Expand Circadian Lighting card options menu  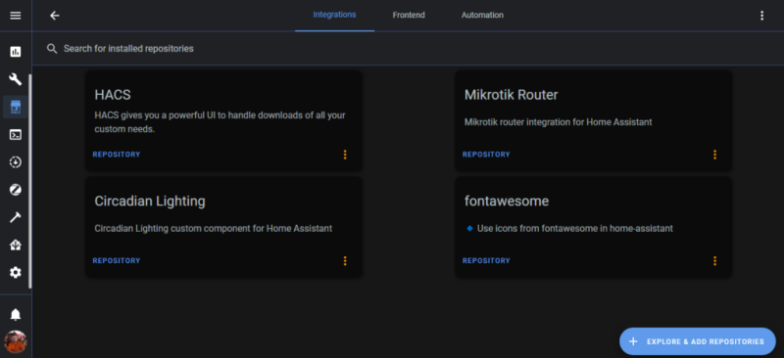[x=345, y=260]
